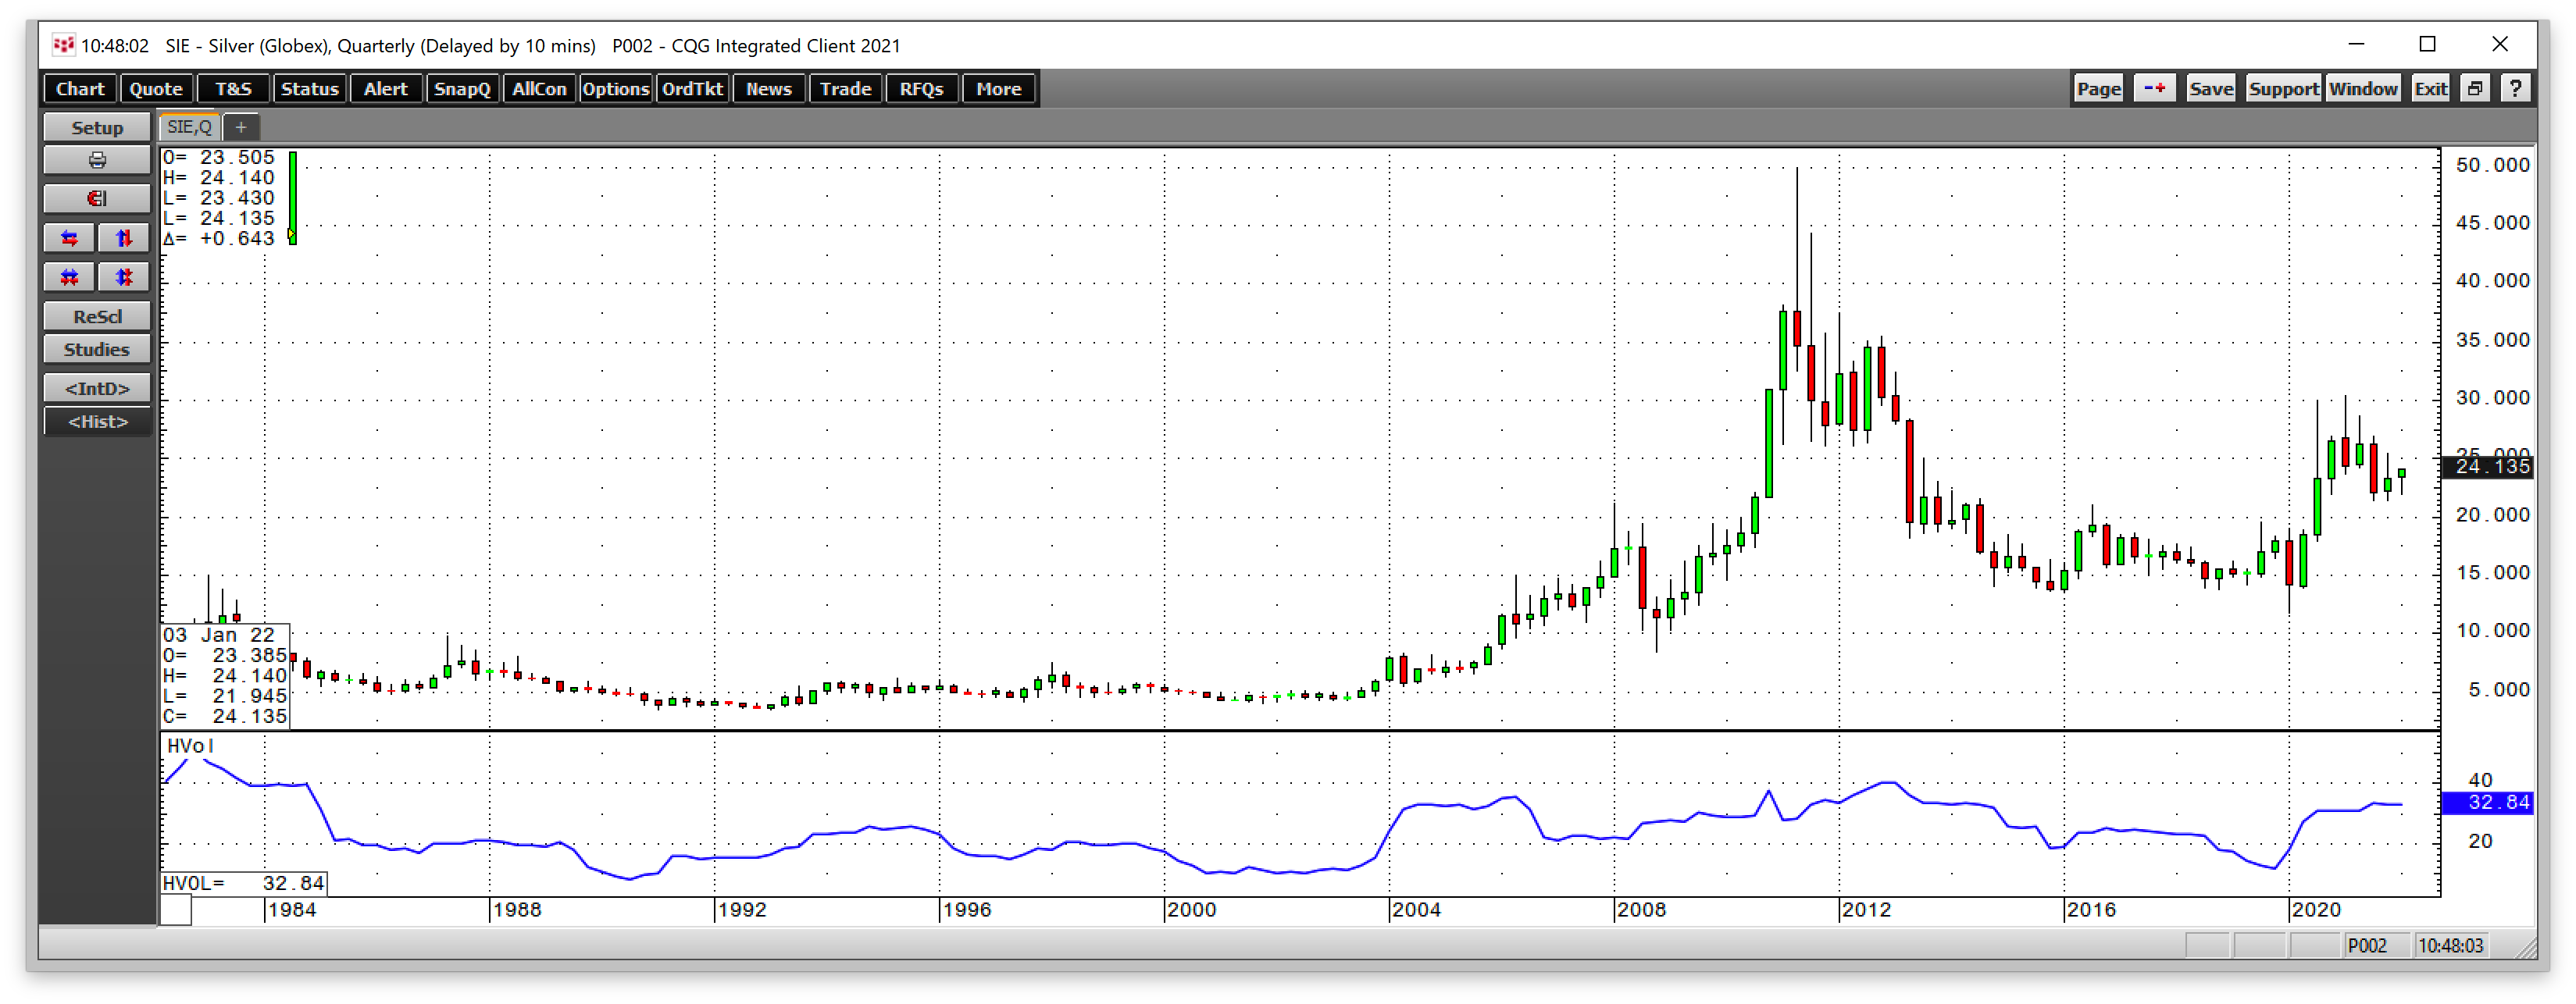Open the RFQs button
Viewport: 2576px width, 1004px height.
pyautogui.click(x=922, y=89)
